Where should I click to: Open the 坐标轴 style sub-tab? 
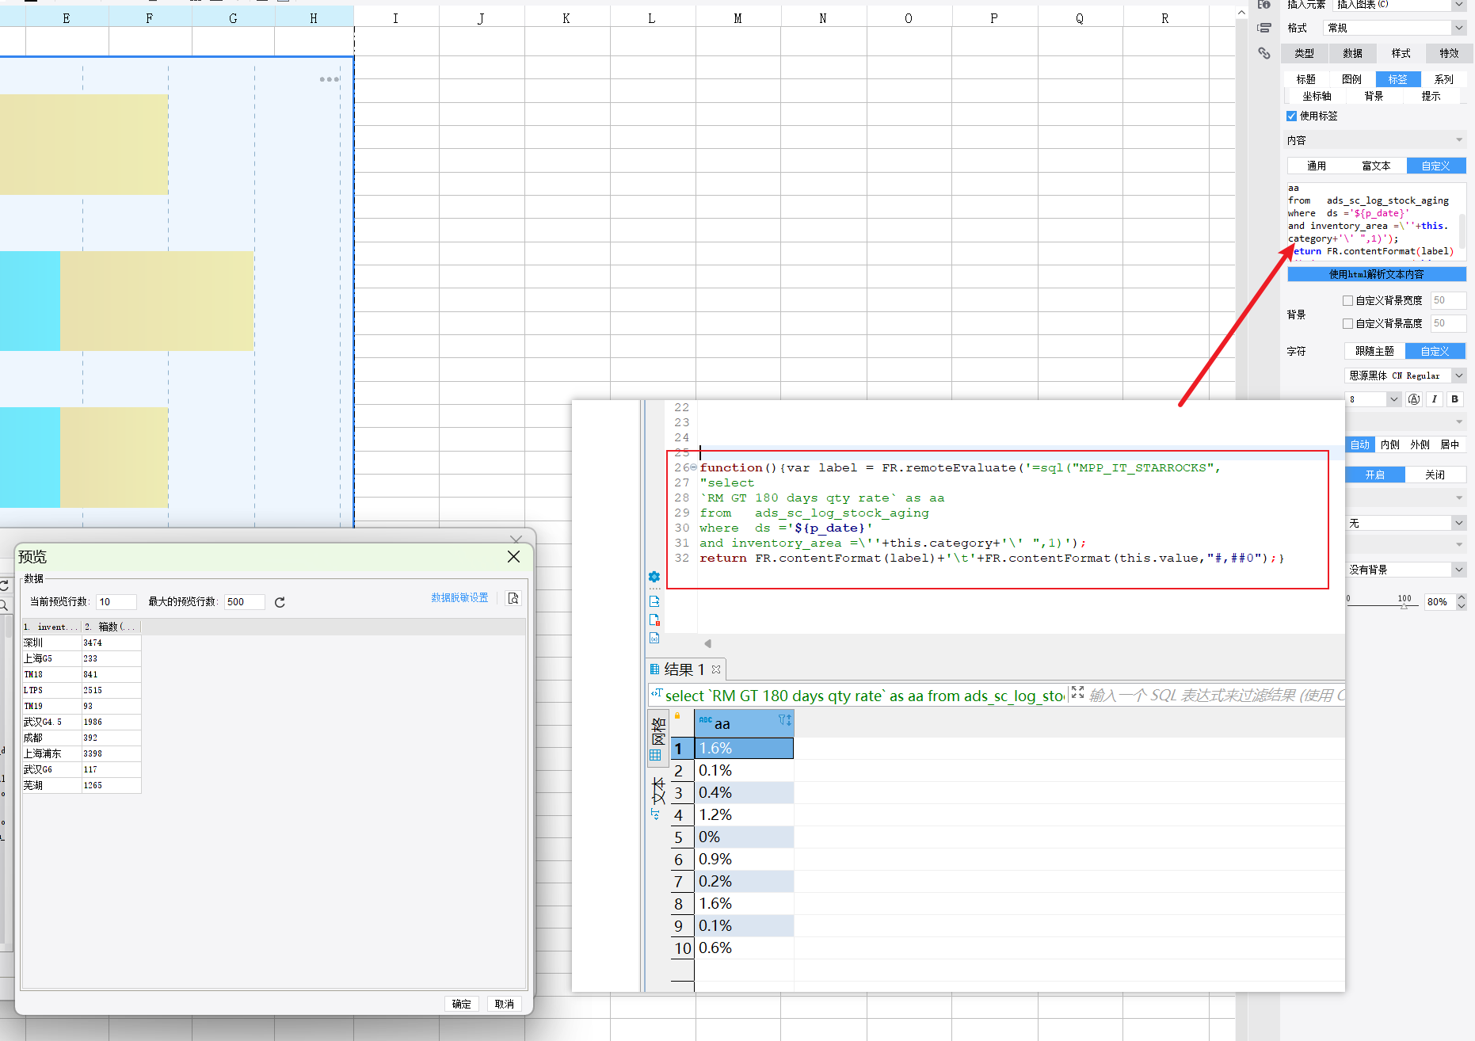(x=1317, y=96)
